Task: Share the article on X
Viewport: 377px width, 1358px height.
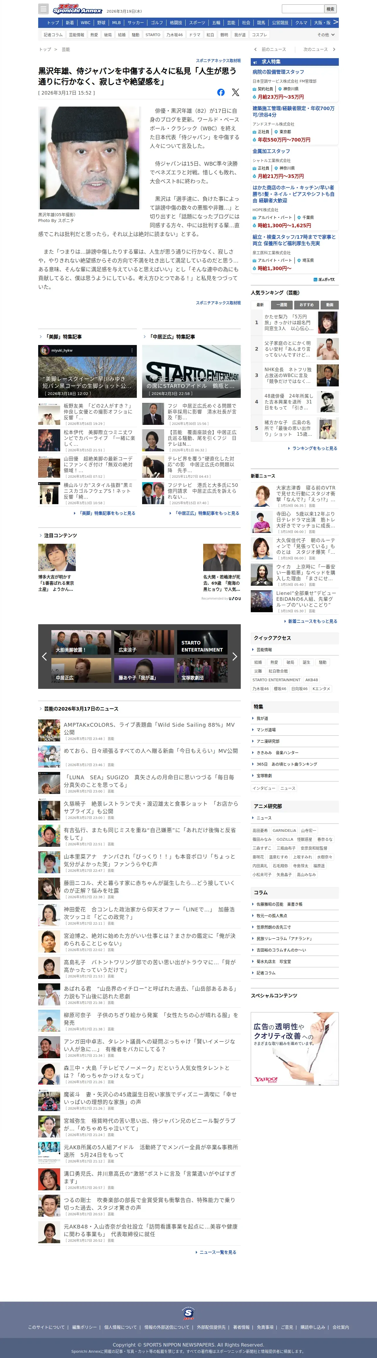Action: tap(236, 92)
